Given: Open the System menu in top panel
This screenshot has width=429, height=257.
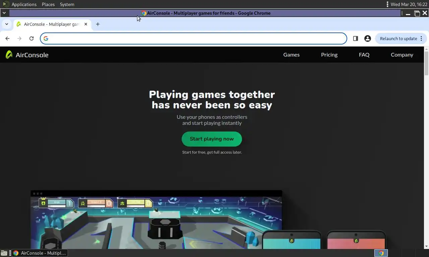Looking at the screenshot, I should (x=67, y=4).
